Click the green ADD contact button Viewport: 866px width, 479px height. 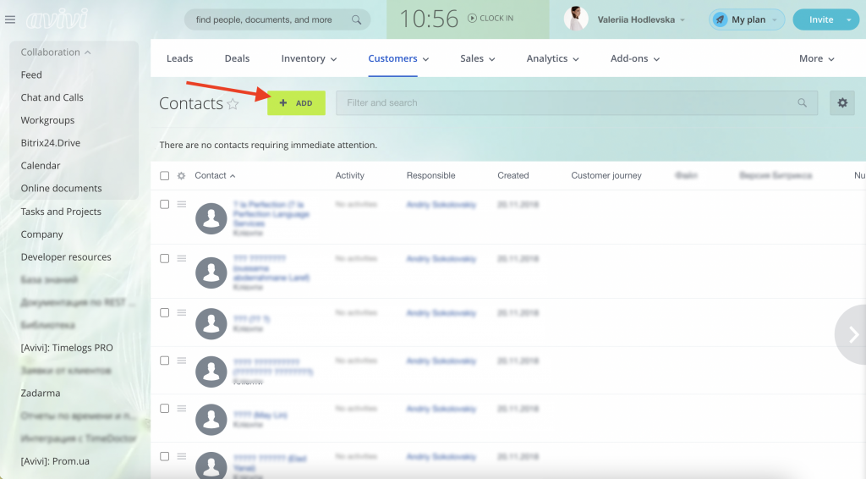(x=296, y=103)
